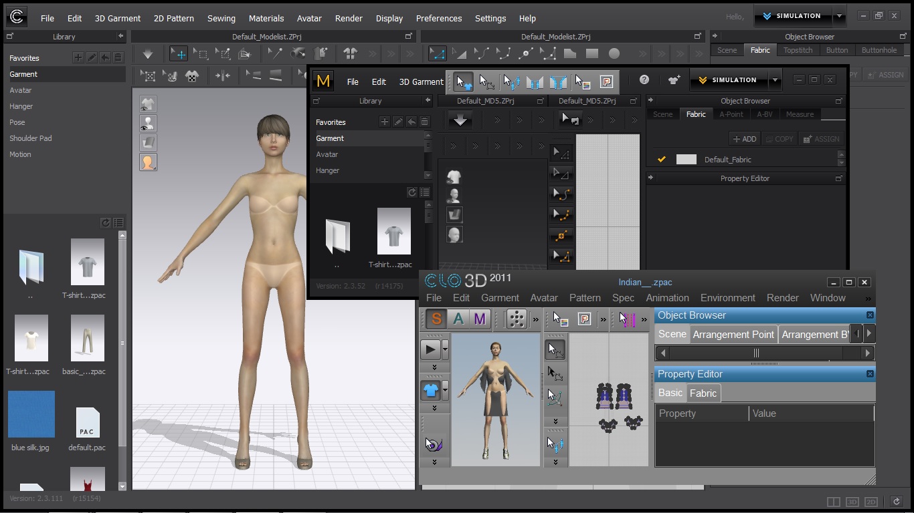
Task: Open the Materials menu
Action: (x=266, y=18)
